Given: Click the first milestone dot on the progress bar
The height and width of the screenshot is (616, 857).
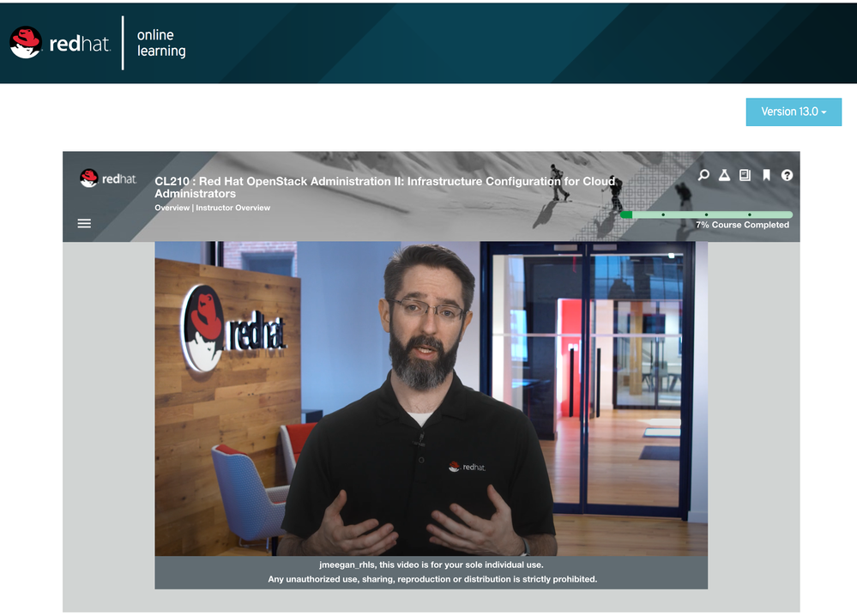Looking at the screenshot, I should click(x=662, y=214).
